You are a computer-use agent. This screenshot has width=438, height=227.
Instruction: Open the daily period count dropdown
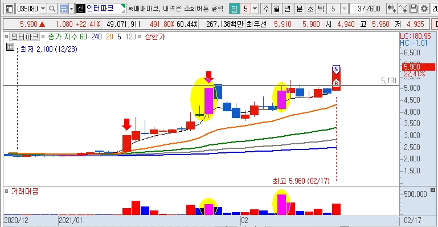click(255, 9)
